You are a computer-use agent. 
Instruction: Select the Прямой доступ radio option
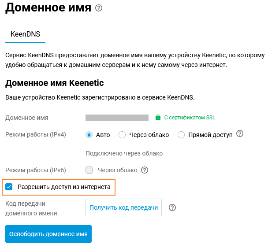tap(181, 135)
